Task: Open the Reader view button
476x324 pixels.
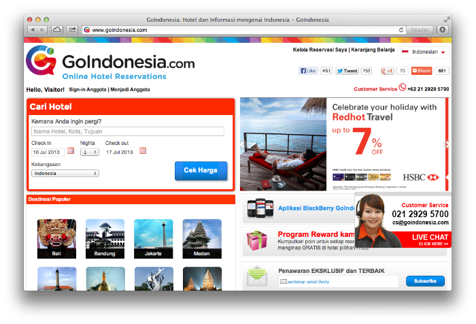Action: point(420,30)
